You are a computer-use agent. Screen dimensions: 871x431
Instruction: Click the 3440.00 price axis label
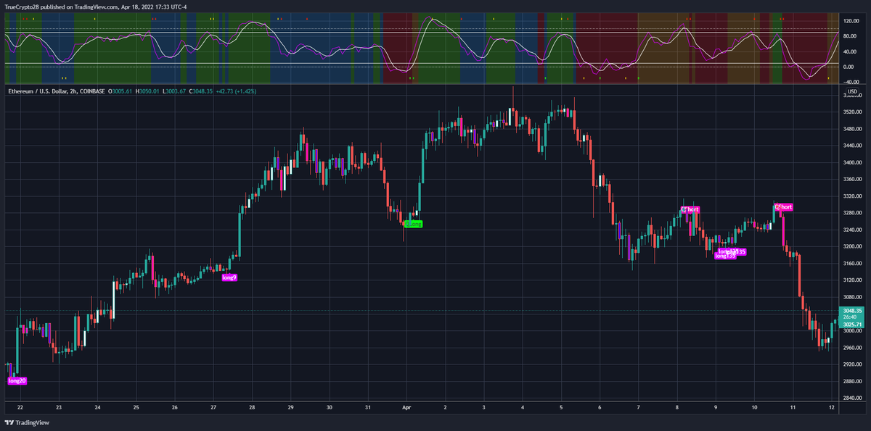[x=852, y=146]
